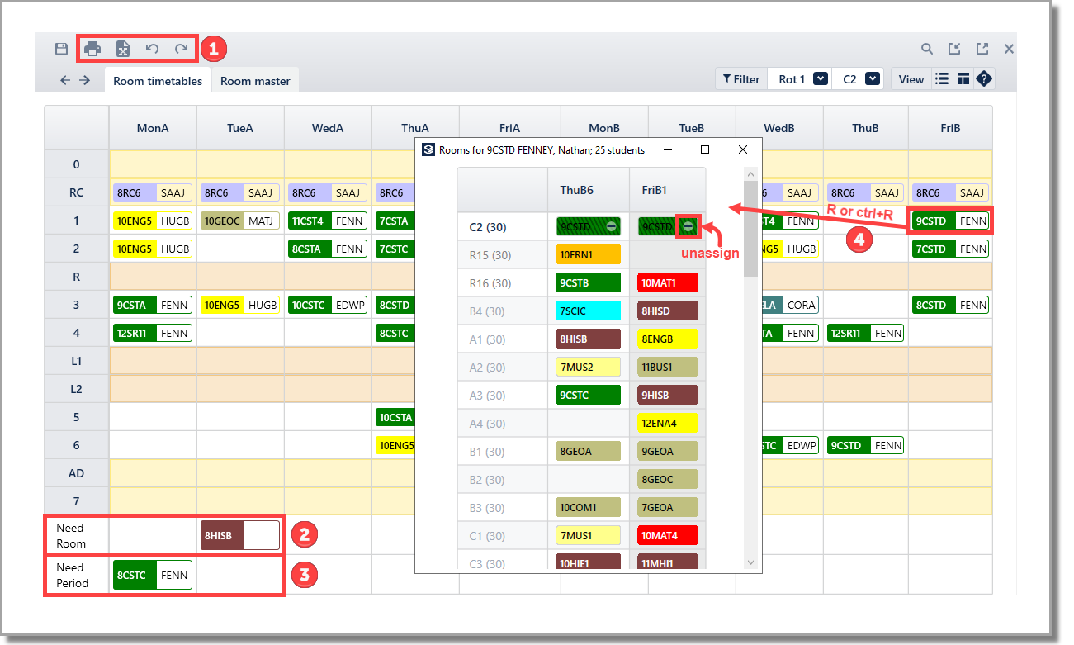The width and height of the screenshot is (1074, 645).
Task: Close the room timetables panel
Action: 1009,49
